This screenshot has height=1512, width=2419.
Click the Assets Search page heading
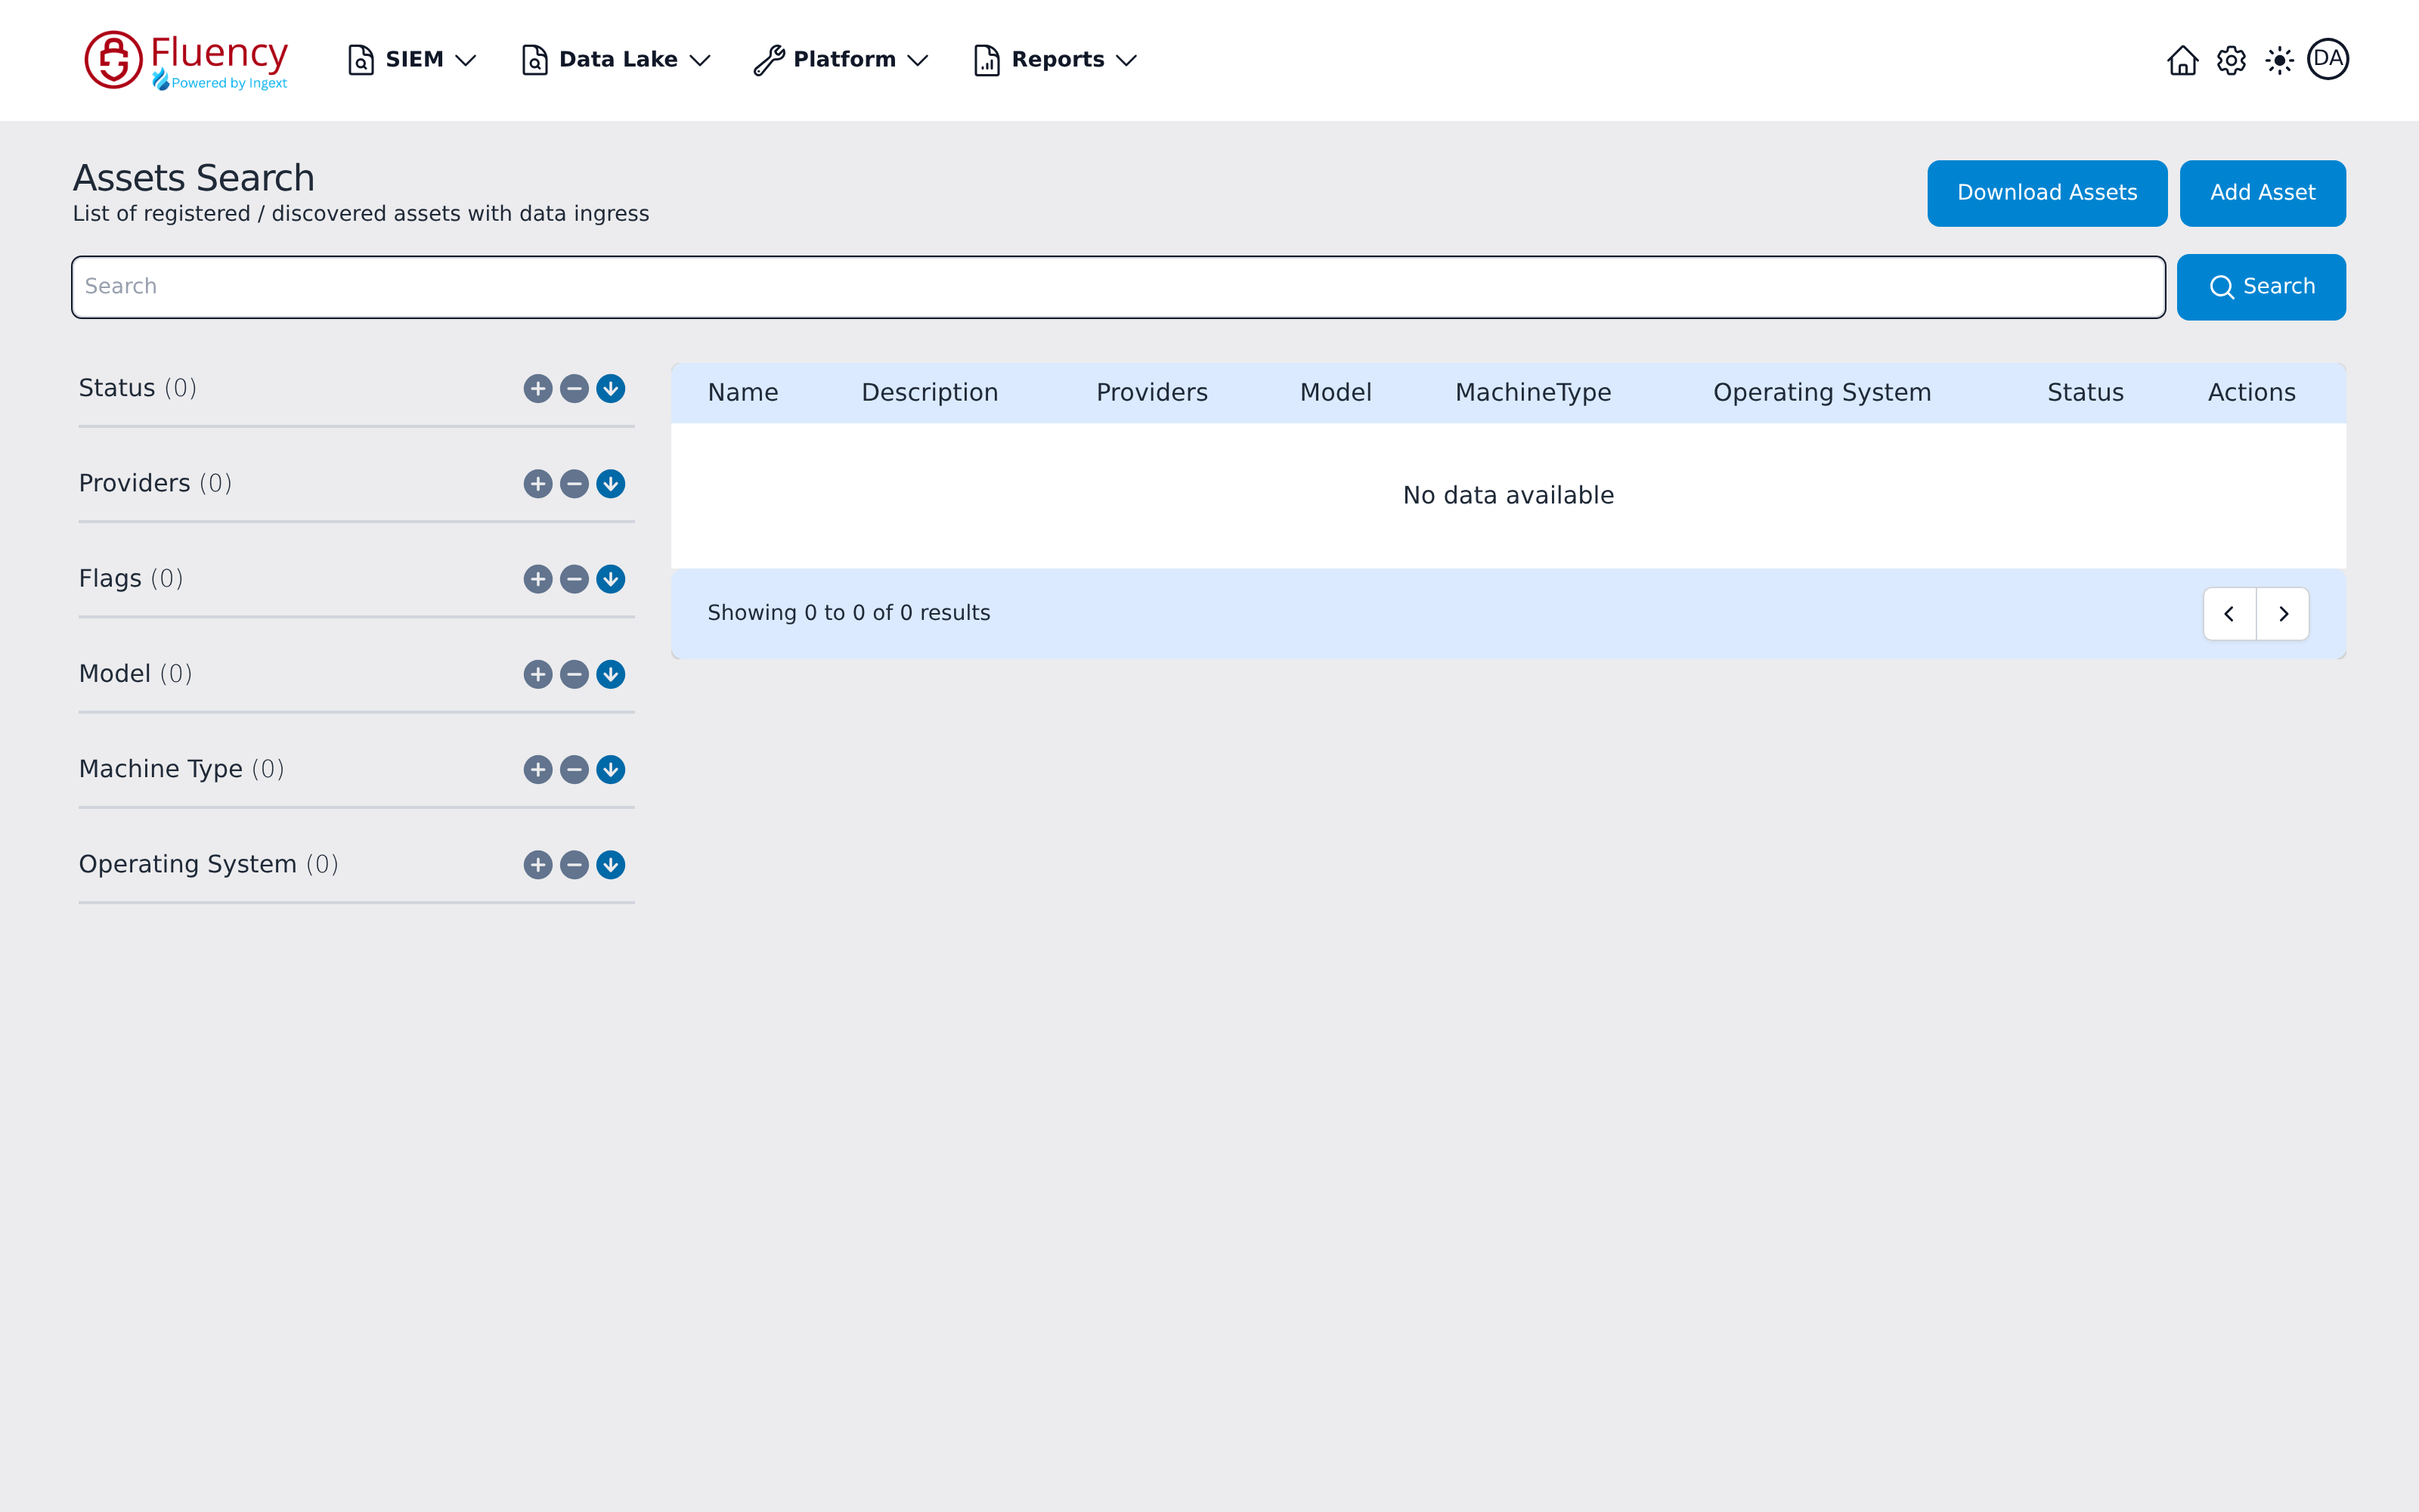tap(194, 178)
